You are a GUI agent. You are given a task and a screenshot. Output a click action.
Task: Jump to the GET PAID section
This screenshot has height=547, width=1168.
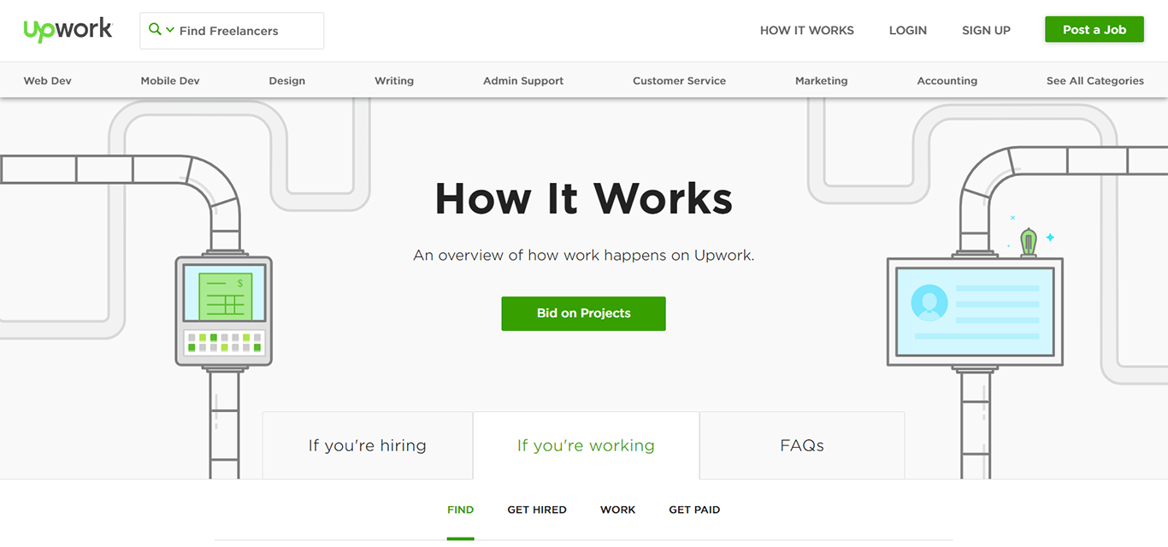pos(694,510)
